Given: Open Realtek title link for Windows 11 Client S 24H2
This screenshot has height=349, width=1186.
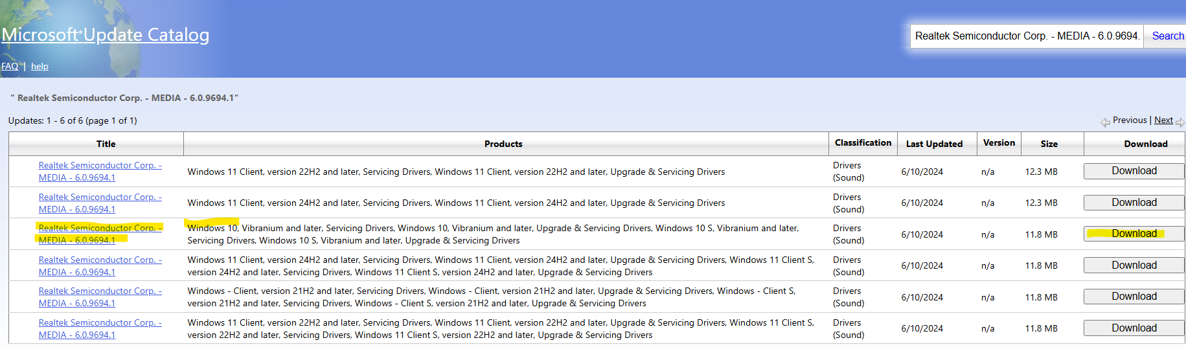Looking at the screenshot, I should (x=100, y=266).
